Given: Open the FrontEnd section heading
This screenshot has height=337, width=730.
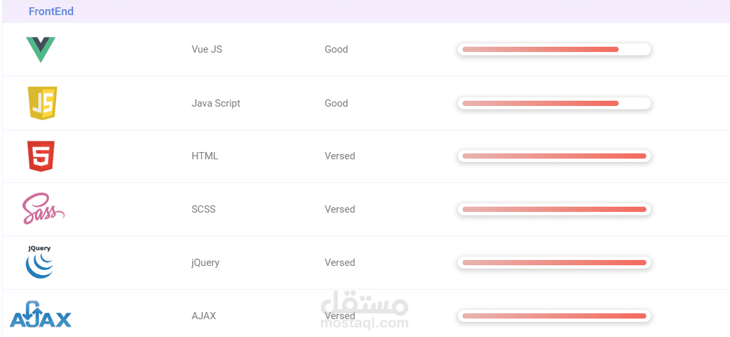Looking at the screenshot, I should tap(51, 11).
